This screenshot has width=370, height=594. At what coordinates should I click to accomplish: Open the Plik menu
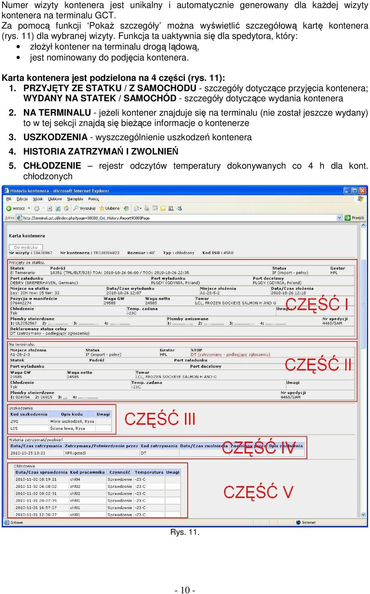point(9,199)
